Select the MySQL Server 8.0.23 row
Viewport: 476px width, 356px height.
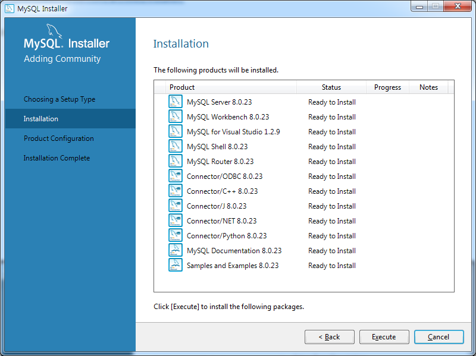tap(304, 102)
